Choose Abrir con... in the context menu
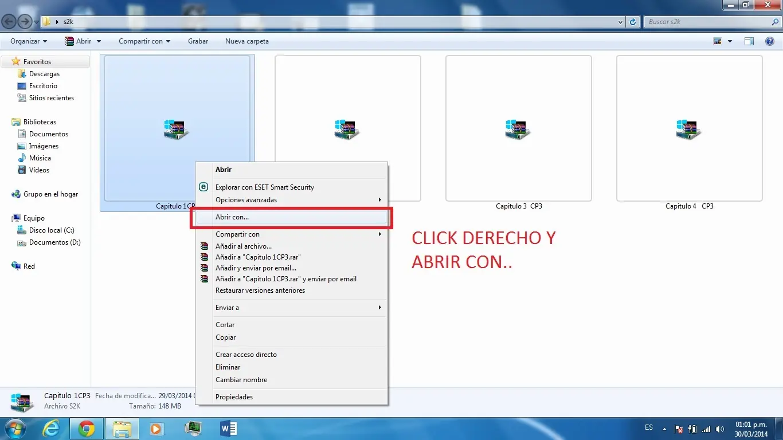The image size is (783, 440). (x=292, y=217)
